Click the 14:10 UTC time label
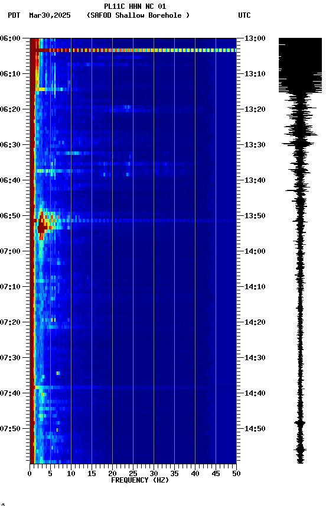Image resolution: width=326 pixels, height=511 pixels. tap(255, 287)
